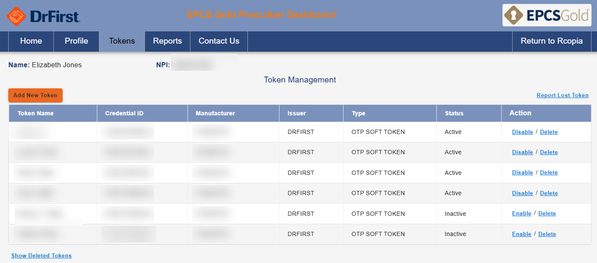Open the Report Lost Token link
Screen dimensions: 597x263
562,96
